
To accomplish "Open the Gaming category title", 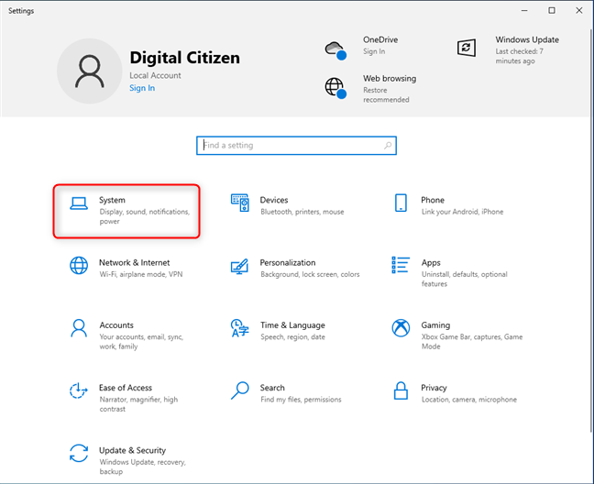I will (x=435, y=325).
